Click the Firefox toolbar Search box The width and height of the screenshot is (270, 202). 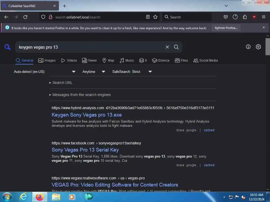[187, 17]
